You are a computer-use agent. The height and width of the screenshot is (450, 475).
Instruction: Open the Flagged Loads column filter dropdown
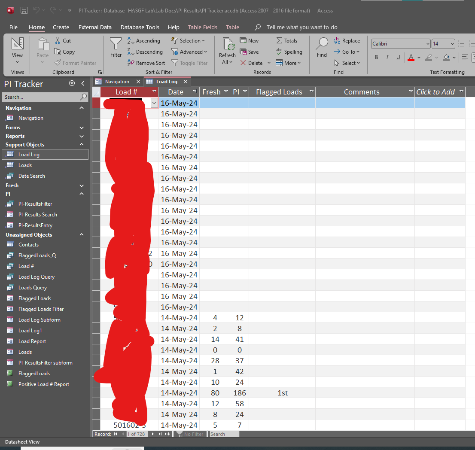point(311,91)
